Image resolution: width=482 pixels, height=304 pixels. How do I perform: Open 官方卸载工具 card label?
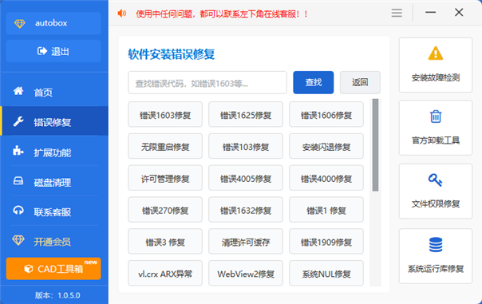pos(436,140)
